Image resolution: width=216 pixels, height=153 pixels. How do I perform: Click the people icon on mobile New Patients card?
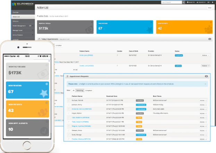pyautogui.click(x=42, y=112)
